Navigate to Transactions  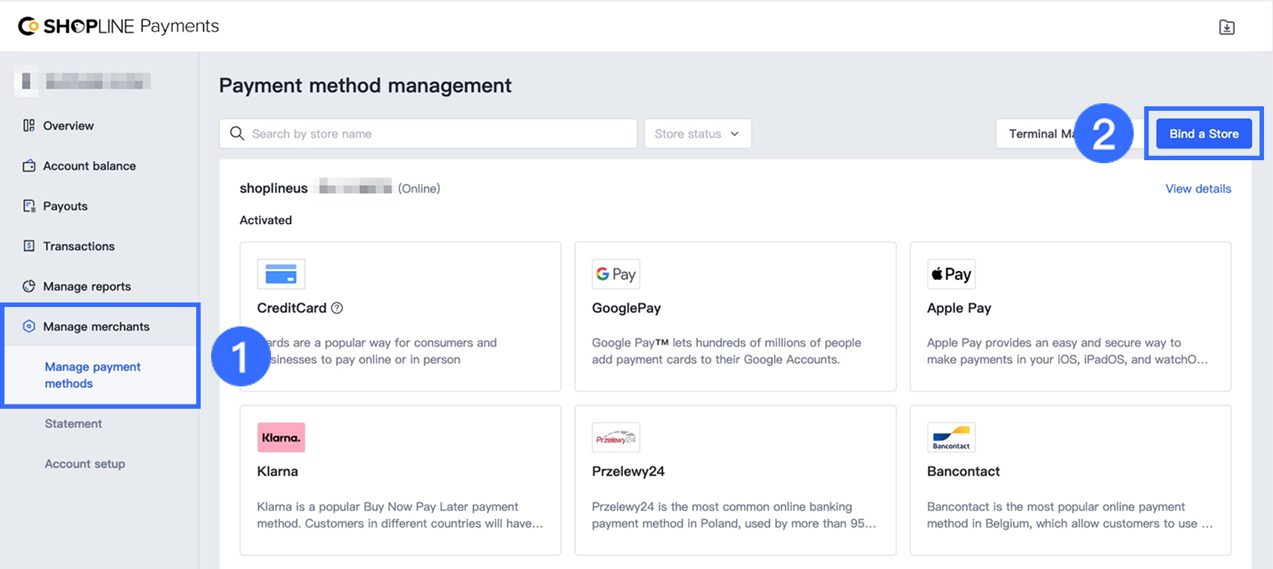click(x=79, y=246)
